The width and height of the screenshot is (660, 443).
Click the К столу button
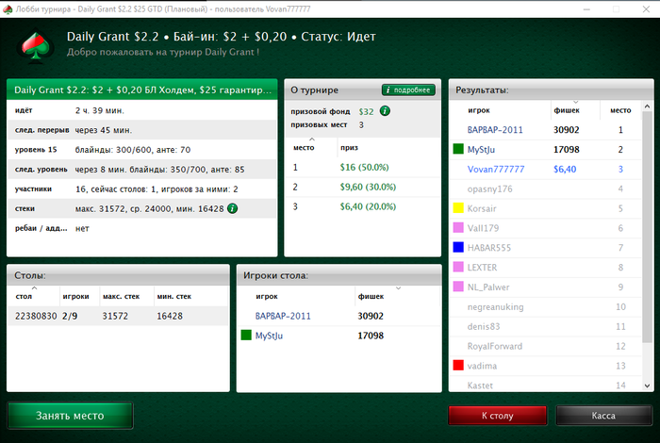point(498,416)
